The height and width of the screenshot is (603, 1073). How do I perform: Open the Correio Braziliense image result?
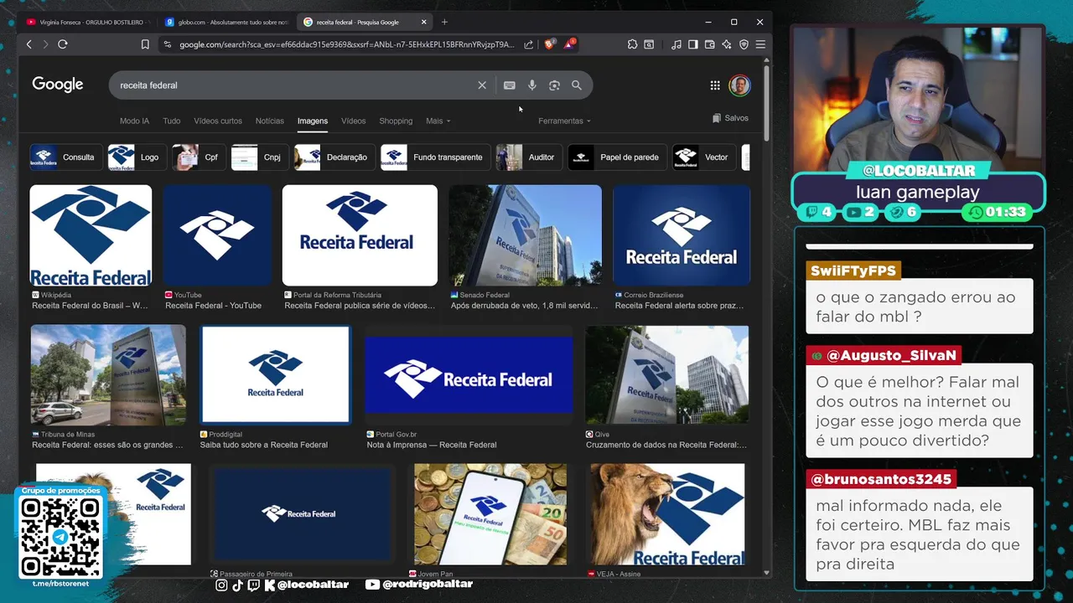click(x=682, y=235)
